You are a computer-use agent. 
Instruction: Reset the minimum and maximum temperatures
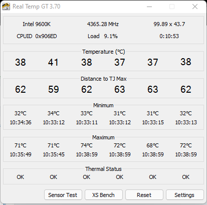144,195
